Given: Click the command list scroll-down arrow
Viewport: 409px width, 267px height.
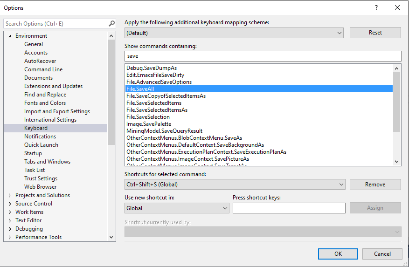Looking at the screenshot, I should (396, 162).
